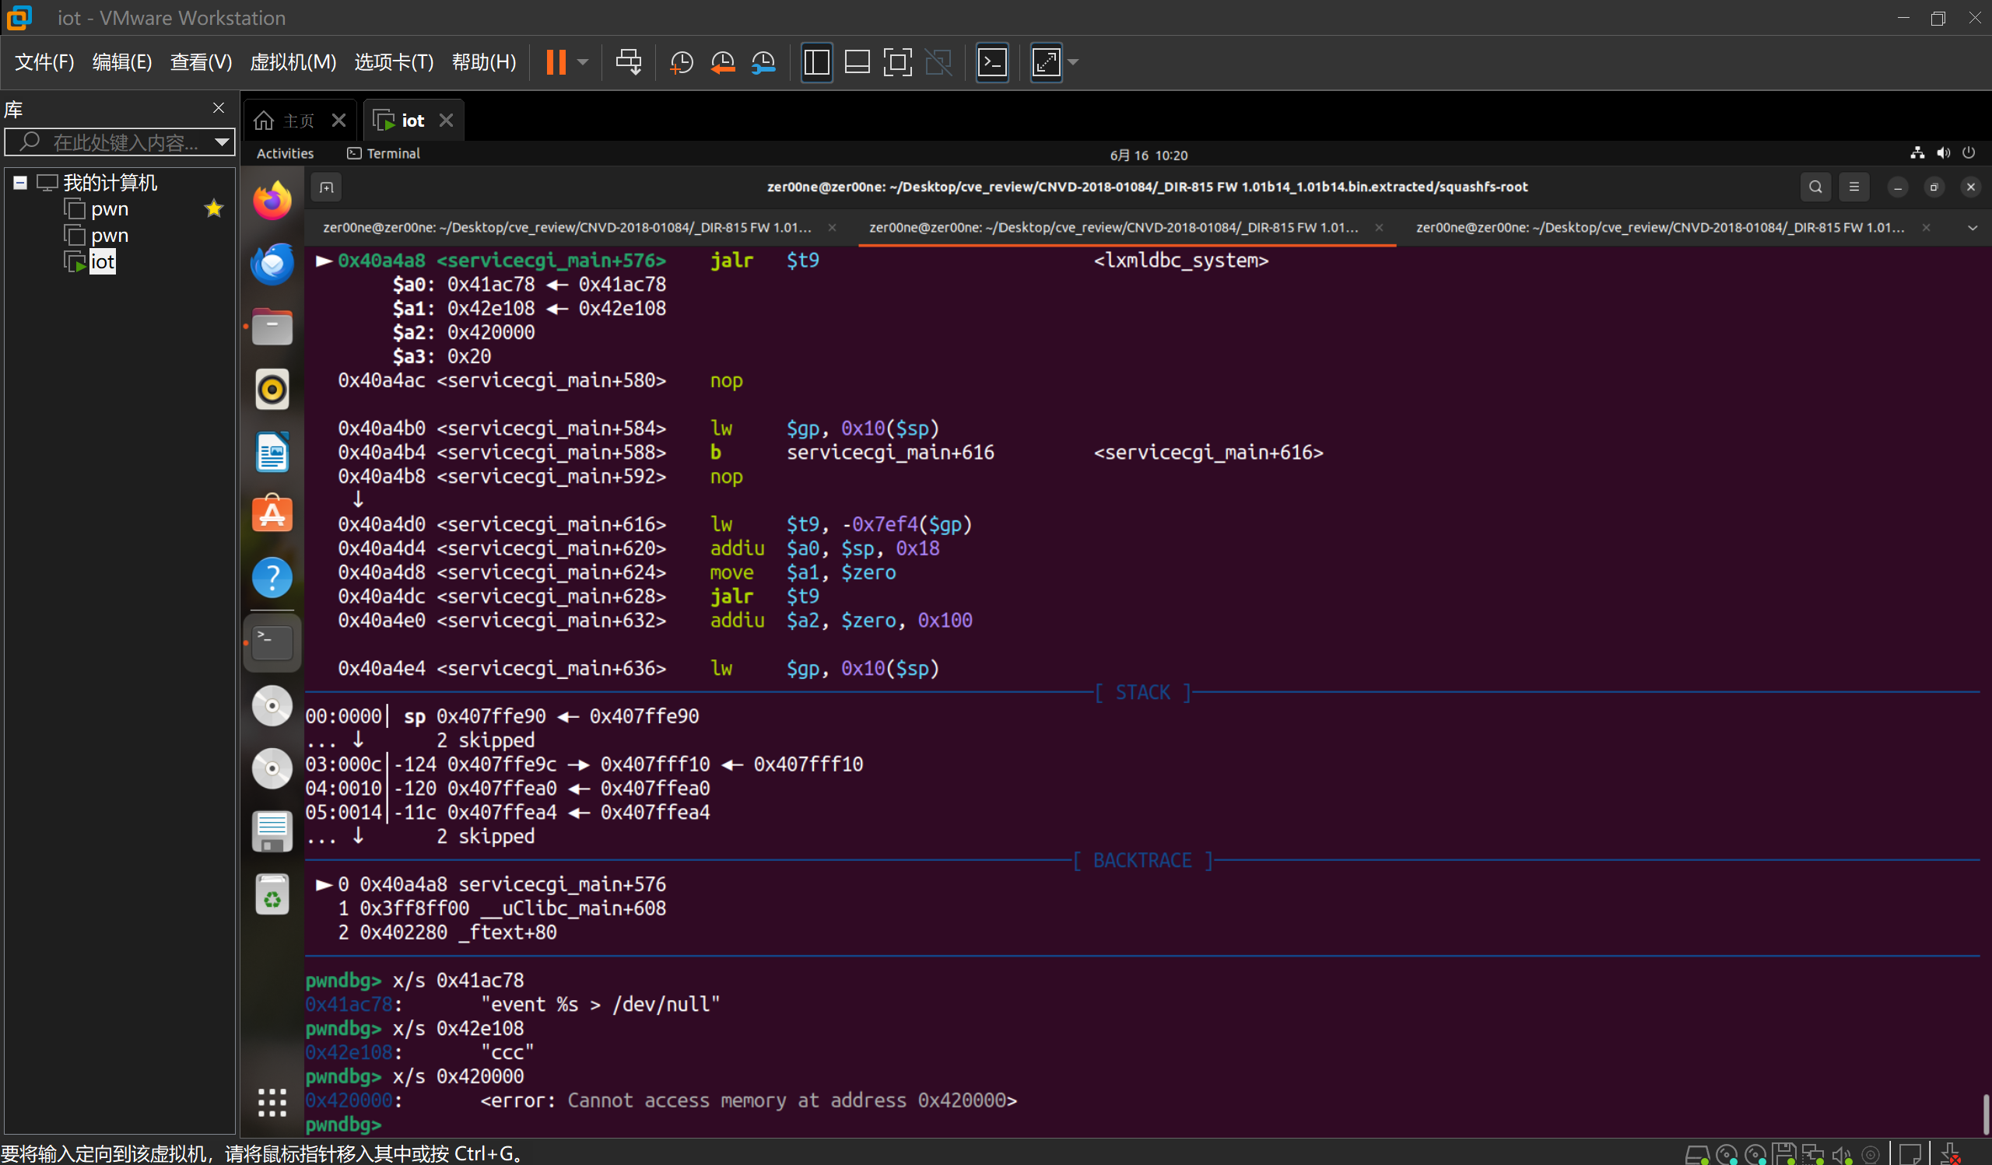Open the snapshot manager
This screenshot has width=1992, height=1165.
coord(763,61)
